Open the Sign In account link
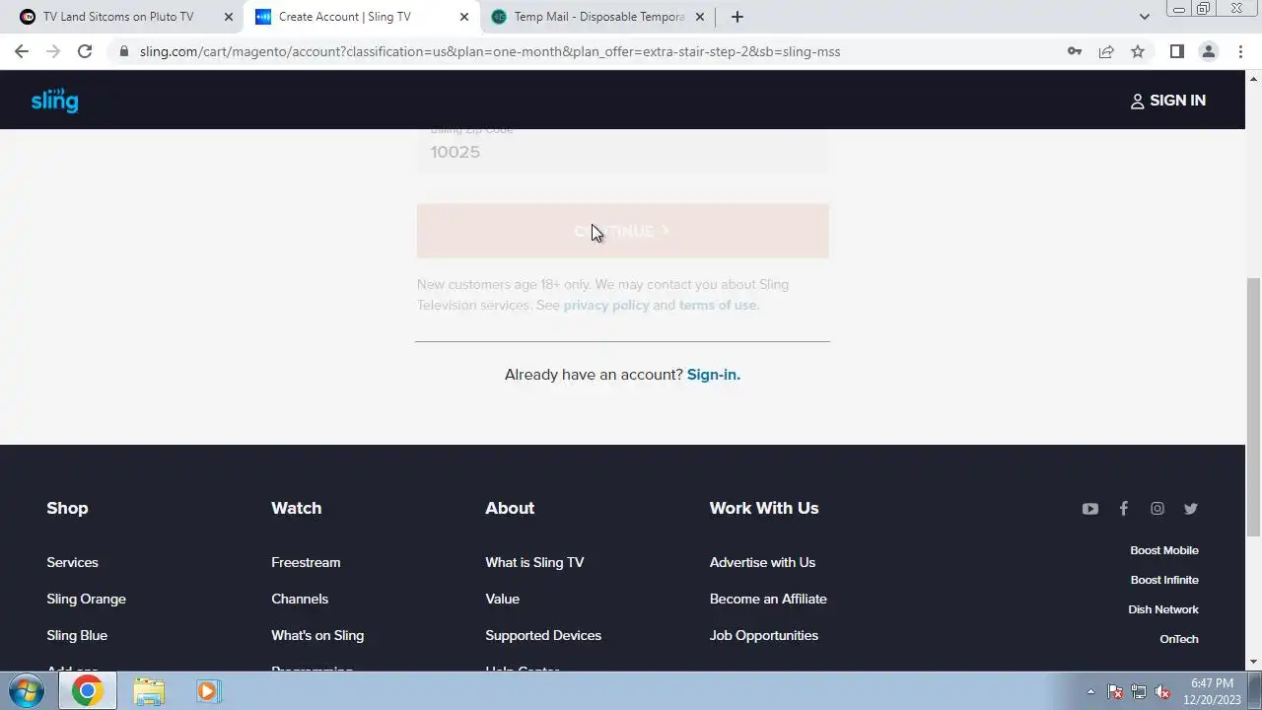 1167,101
